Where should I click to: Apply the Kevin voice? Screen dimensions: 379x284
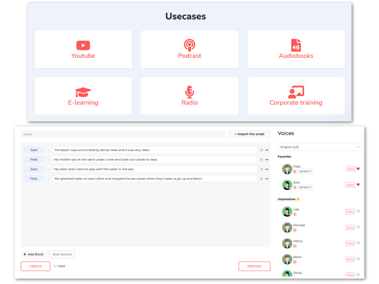[x=350, y=259]
